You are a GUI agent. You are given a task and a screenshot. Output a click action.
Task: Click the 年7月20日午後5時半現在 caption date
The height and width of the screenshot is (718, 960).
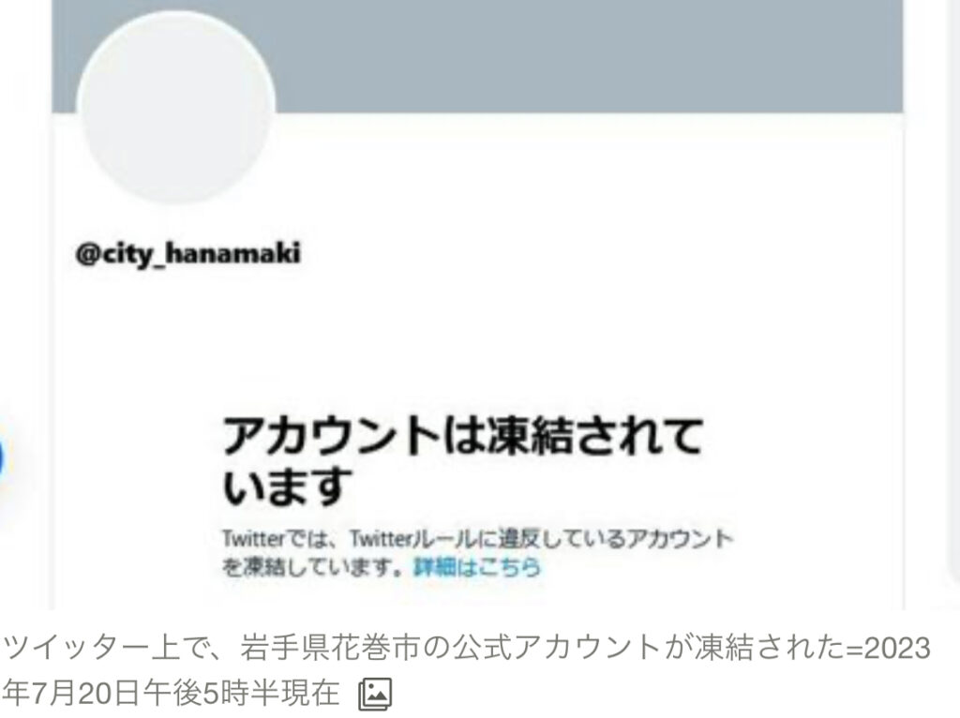pyautogui.click(x=171, y=693)
